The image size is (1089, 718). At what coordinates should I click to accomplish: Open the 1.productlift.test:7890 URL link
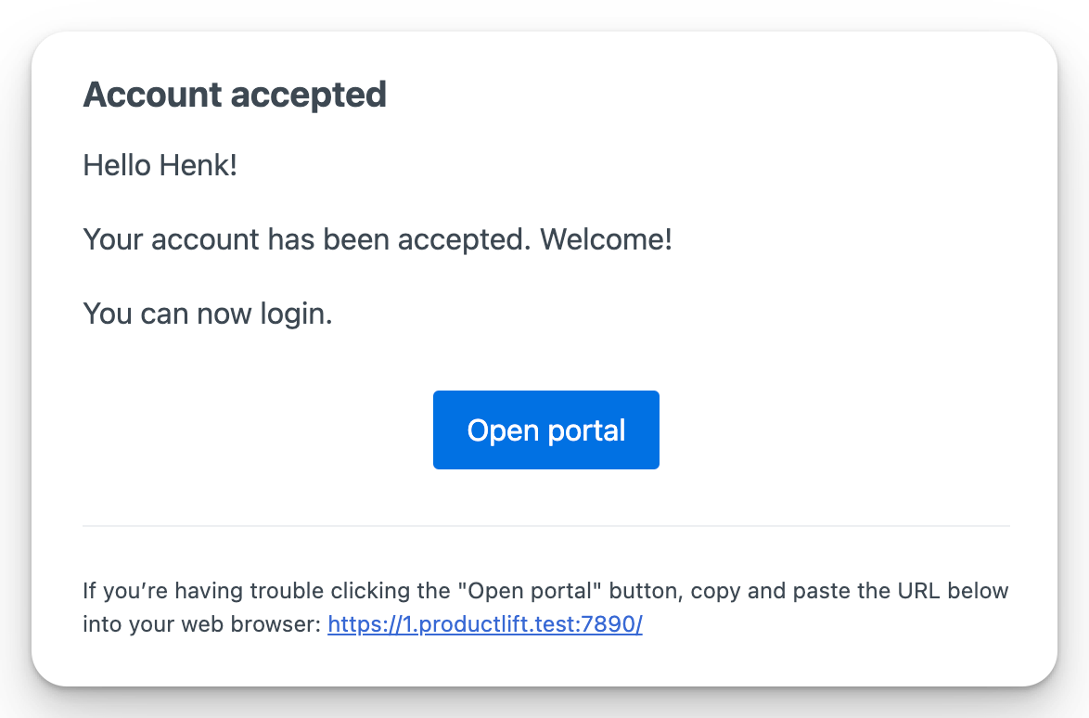484,624
